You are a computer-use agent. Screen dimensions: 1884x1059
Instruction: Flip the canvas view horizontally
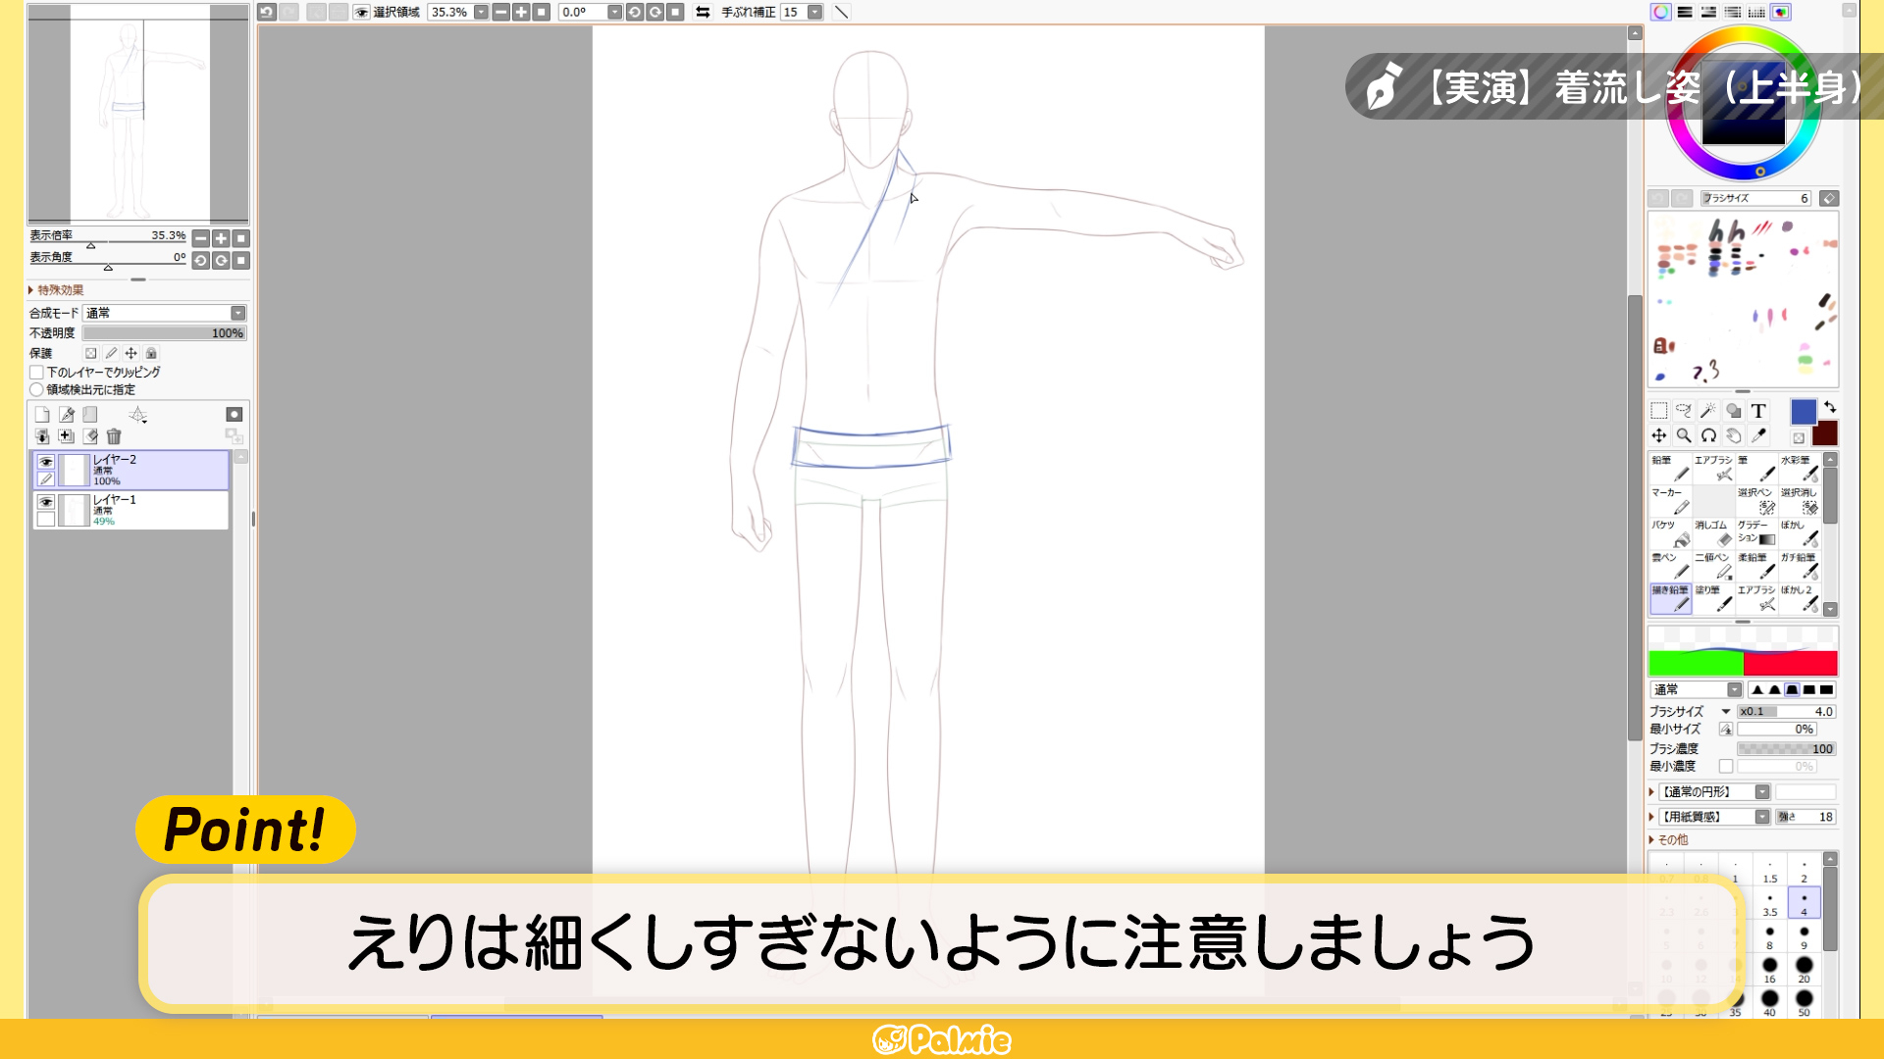(x=703, y=12)
